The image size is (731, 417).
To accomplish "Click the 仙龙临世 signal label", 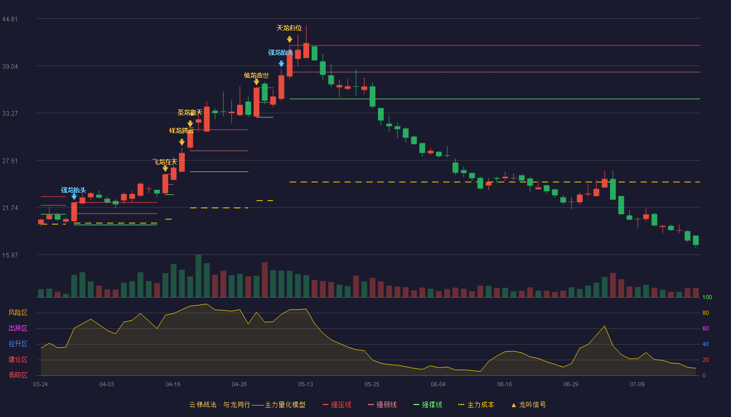I will point(256,75).
